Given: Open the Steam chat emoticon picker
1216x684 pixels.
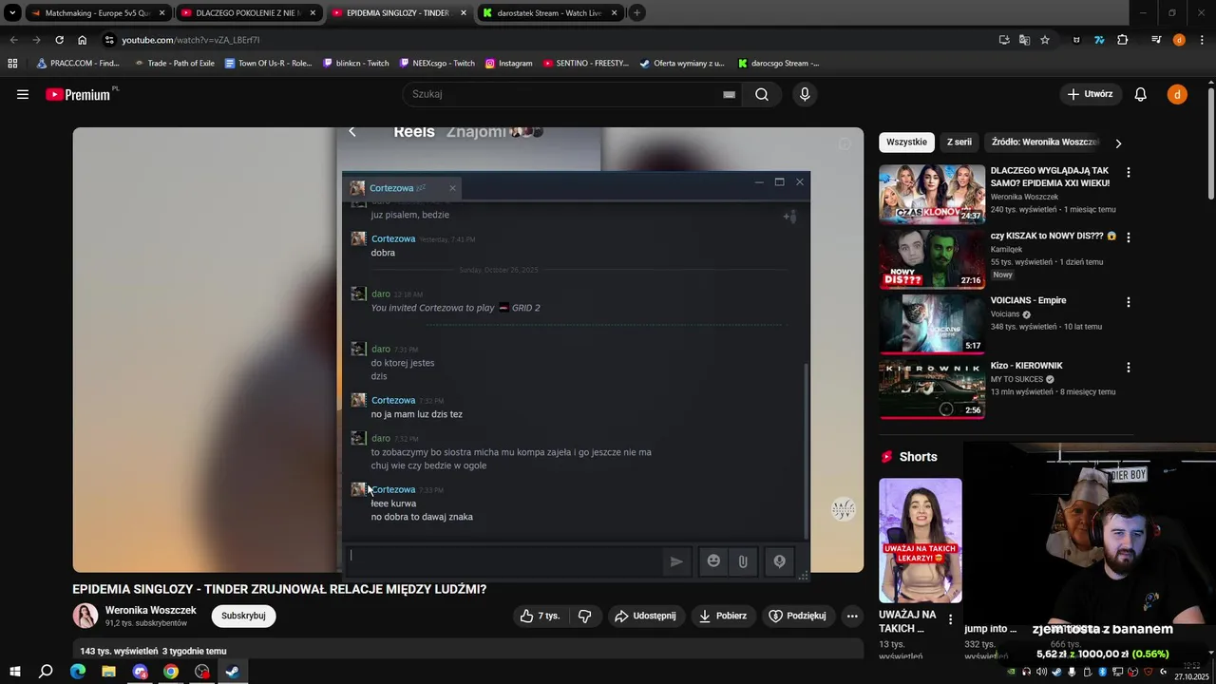Looking at the screenshot, I should click(713, 561).
